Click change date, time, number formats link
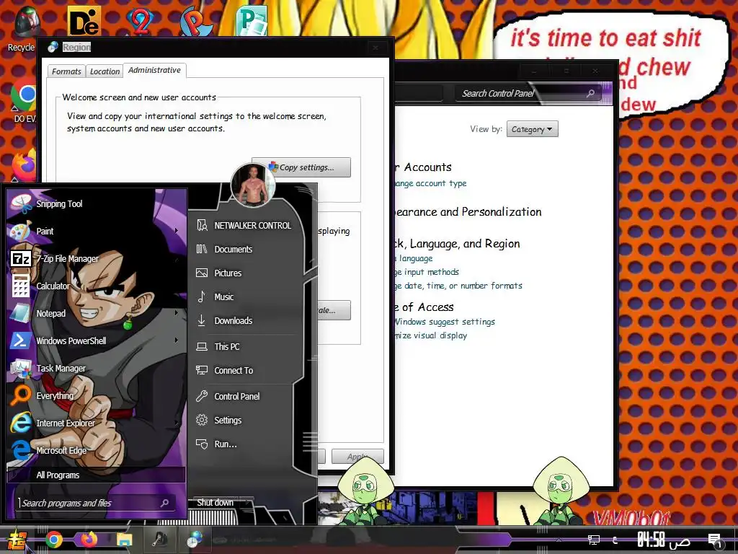The image size is (738, 554). click(x=458, y=286)
